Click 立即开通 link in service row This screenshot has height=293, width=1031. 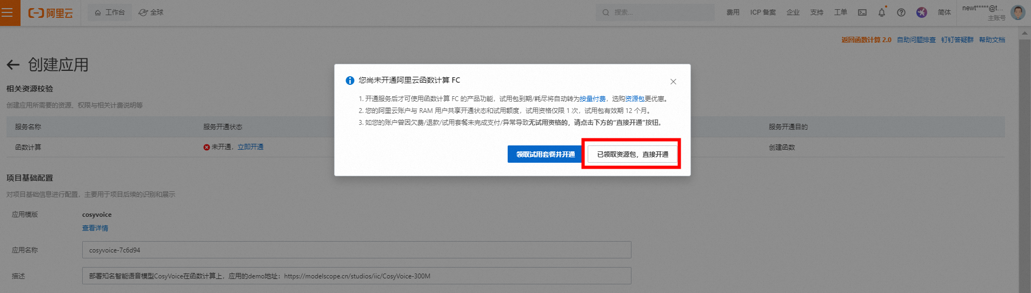tap(250, 147)
